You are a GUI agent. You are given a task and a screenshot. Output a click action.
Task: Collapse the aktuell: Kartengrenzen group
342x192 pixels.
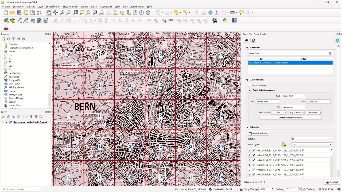pyautogui.click(x=250, y=90)
